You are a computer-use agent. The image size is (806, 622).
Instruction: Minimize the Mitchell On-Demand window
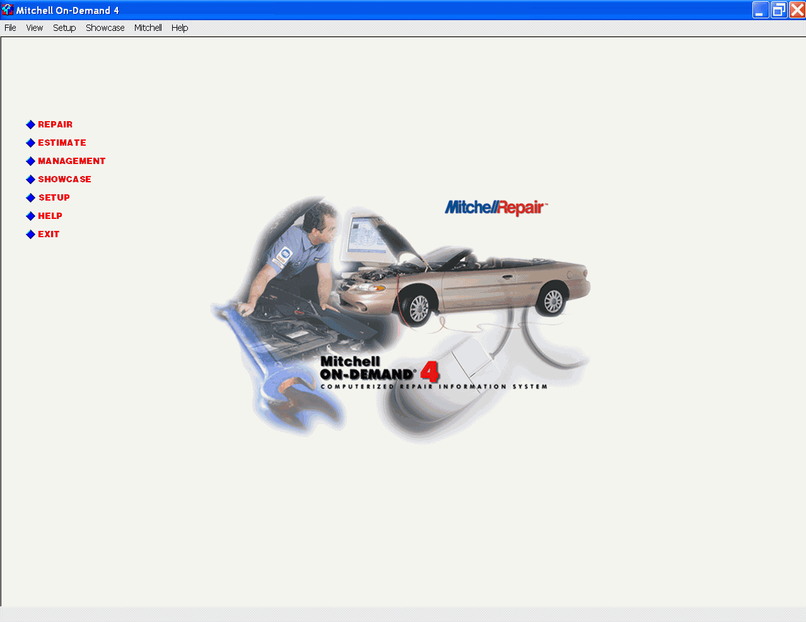pos(761,10)
